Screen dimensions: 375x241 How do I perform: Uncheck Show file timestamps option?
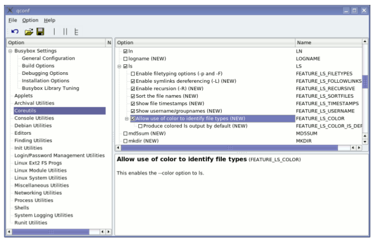coord(133,103)
